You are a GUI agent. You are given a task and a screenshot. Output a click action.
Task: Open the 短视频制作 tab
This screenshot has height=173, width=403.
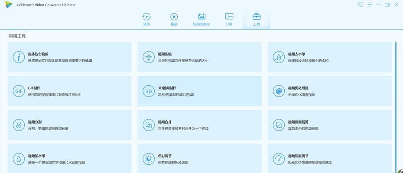[x=201, y=19]
